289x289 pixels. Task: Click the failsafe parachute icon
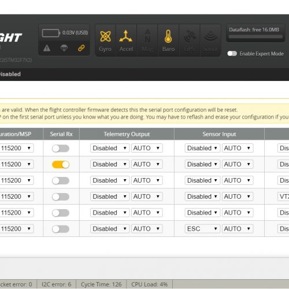pyautogui.click(x=64, y=48)
